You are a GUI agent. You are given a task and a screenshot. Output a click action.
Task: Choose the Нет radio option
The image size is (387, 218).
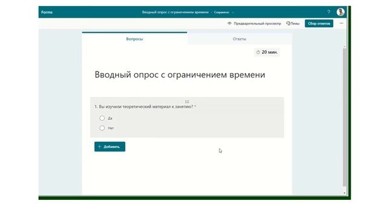point(102,128)
